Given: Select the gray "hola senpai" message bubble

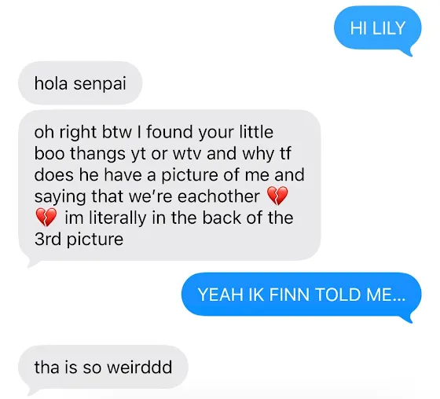Looking at the screenshot, I should coord(80,83).
